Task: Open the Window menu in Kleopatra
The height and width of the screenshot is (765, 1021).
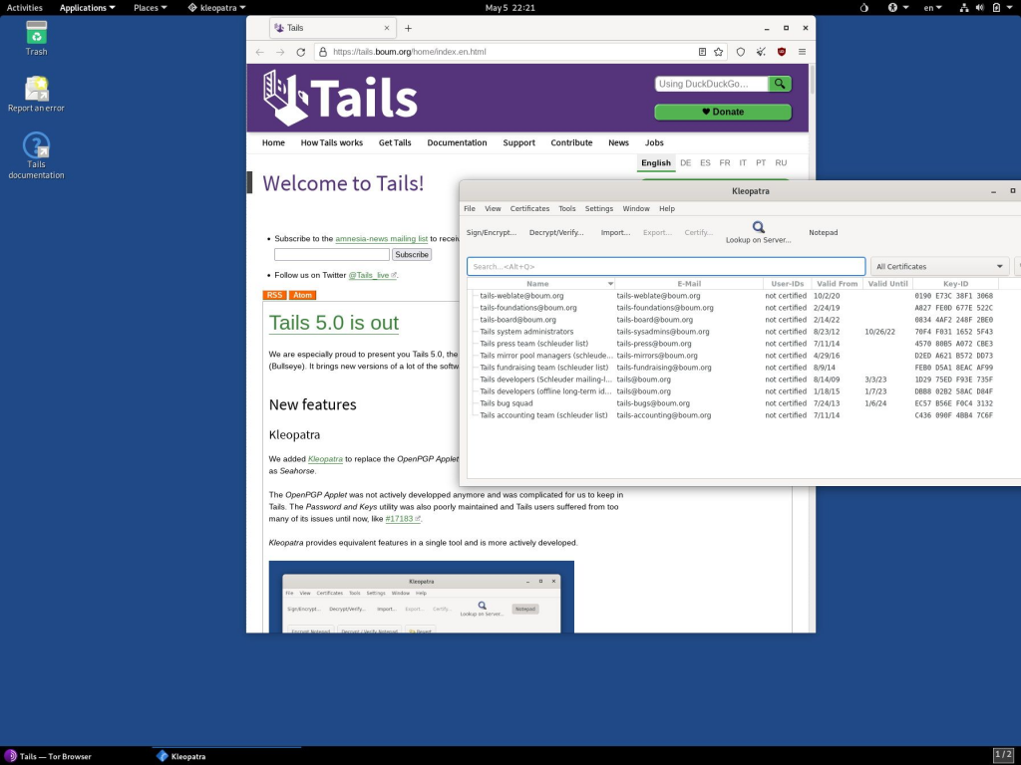Action: coord(636,209)
